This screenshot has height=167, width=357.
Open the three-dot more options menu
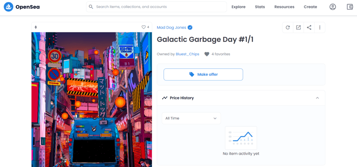[x=320, y=27]
